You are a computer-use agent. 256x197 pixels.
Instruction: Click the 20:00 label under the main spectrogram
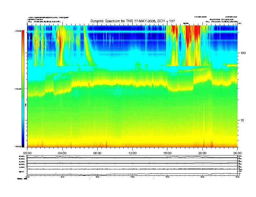tap(202, 153)
